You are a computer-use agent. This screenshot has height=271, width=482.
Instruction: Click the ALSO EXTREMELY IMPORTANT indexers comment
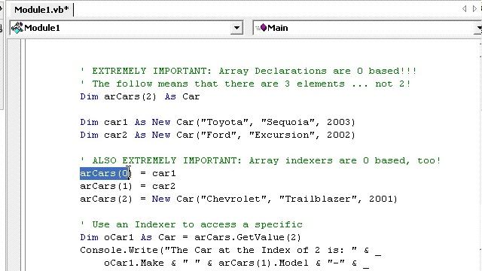[261, 160]
